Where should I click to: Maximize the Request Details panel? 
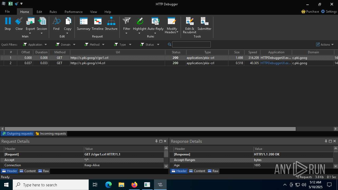pyautogui.click(x=161, y=141)
